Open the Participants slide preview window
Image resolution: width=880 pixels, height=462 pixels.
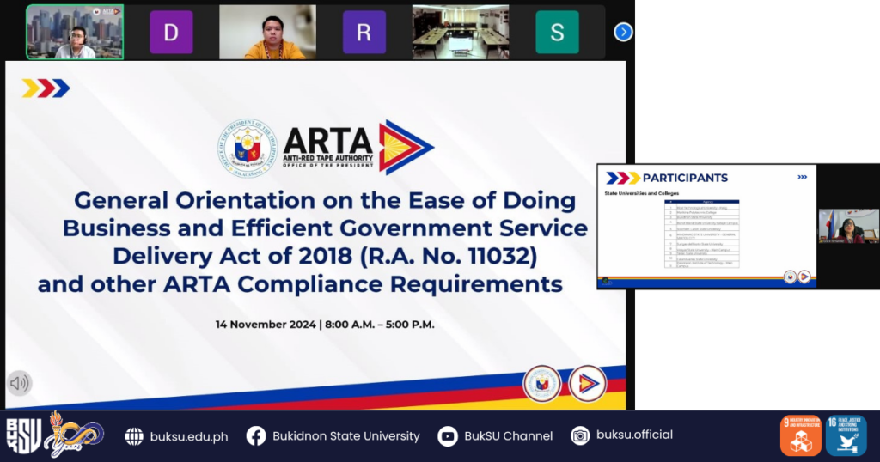point(706,227)
